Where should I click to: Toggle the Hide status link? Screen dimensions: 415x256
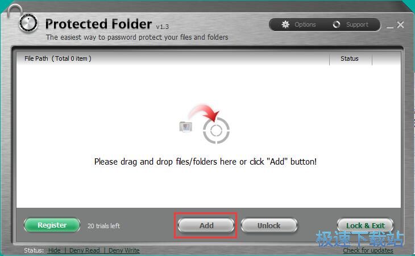pyautogui.click(x=54, y=250)
